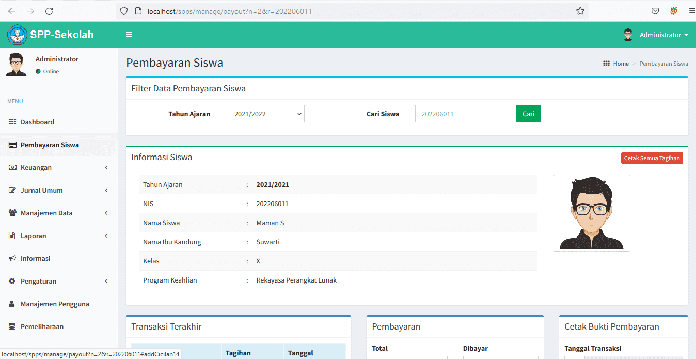Click the Informasi megaphone icon
This screenshot has width=696, height=359.
(x=12, y=258)
